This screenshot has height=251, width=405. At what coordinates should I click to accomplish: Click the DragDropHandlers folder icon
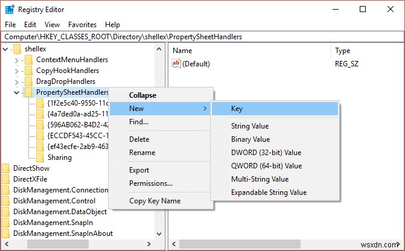28,81
